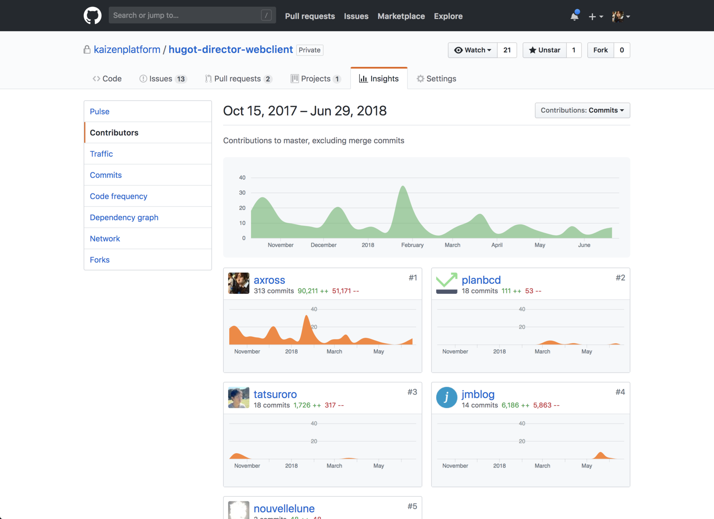View tatsuroro 18 commits
This screenshot has height=519, width=714.
click(x=272, y=405)
